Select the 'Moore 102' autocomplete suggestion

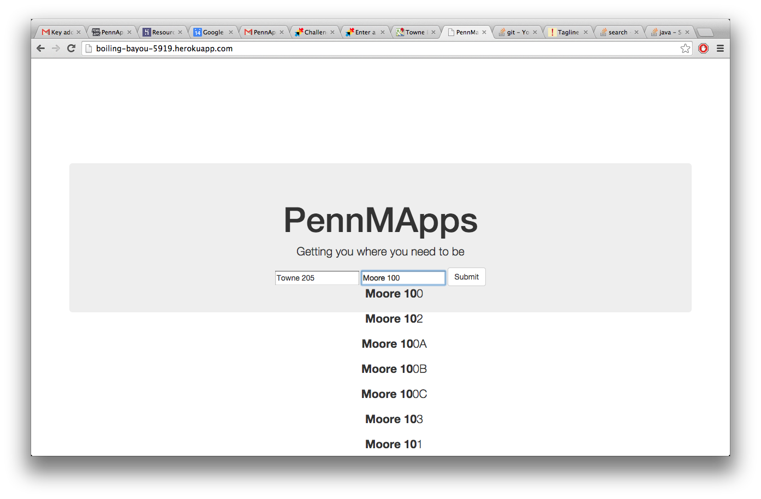[394, 319]
